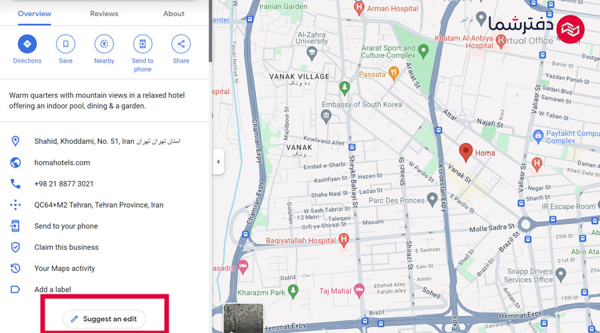Click the Suggest an edit button

click(104, 319)
